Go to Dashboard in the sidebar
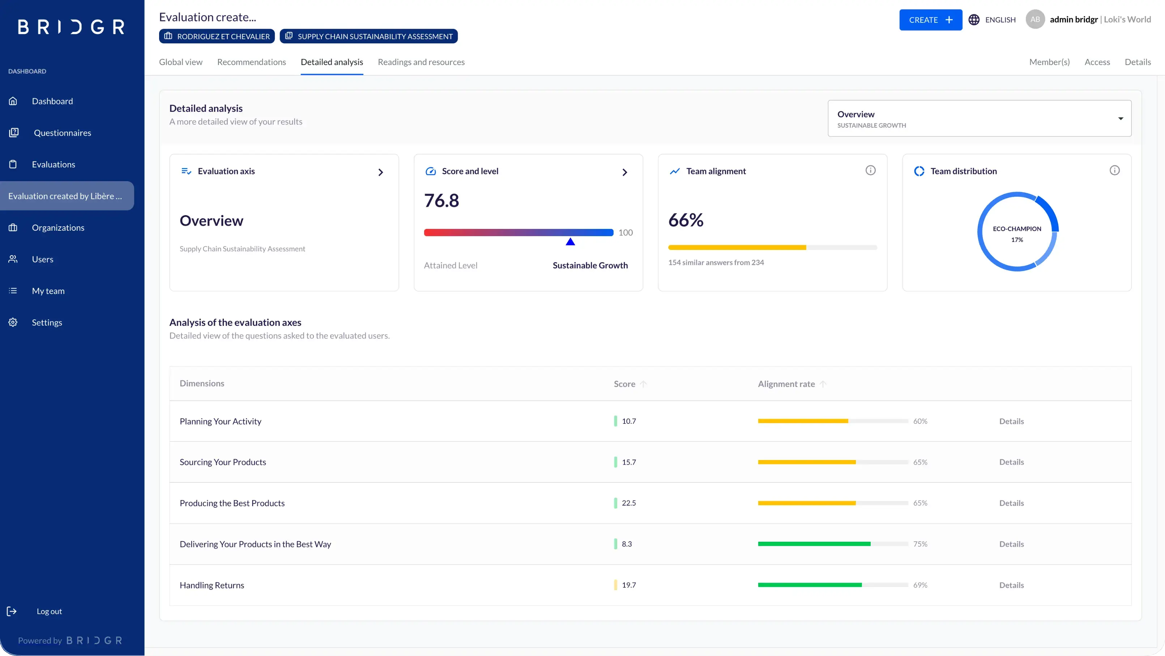 point(52,101)
